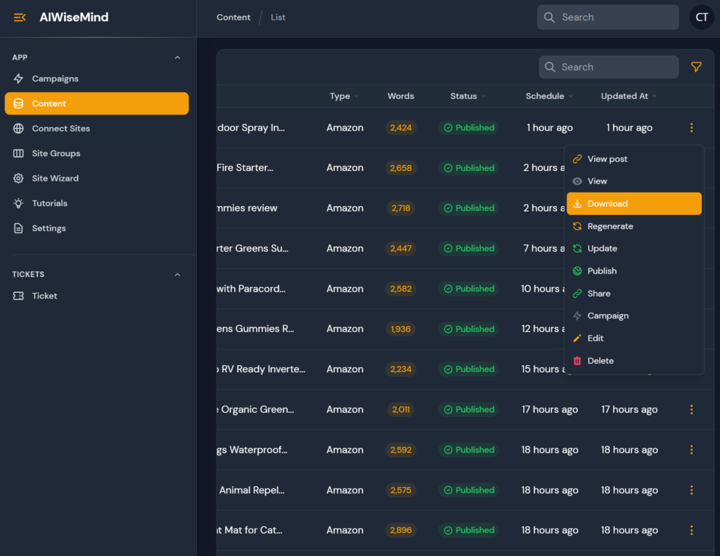Choose Regenerate in the context menu

(610, 226)
